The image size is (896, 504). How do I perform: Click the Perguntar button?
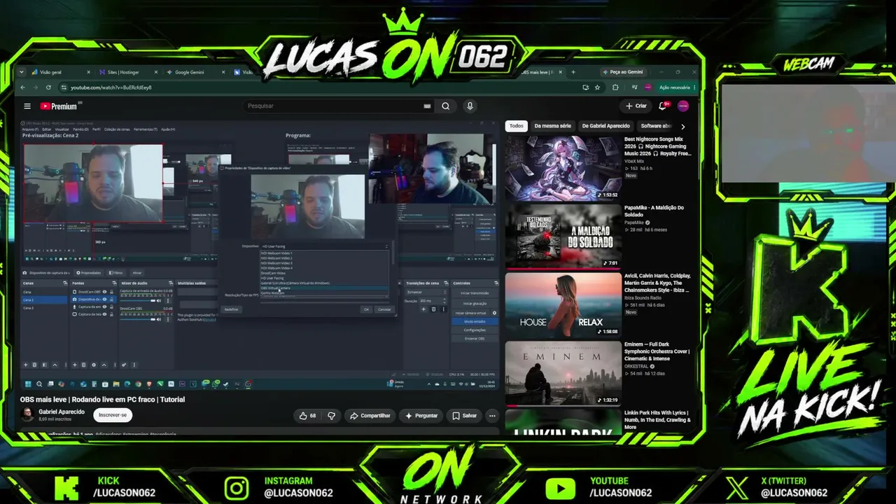pyautogui.click(x=421, y=416)
